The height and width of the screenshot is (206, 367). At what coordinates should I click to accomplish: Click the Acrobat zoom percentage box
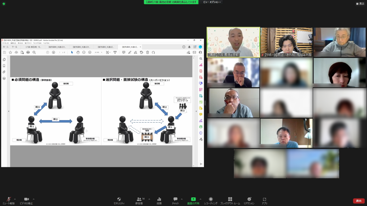(x=97, y=52)
